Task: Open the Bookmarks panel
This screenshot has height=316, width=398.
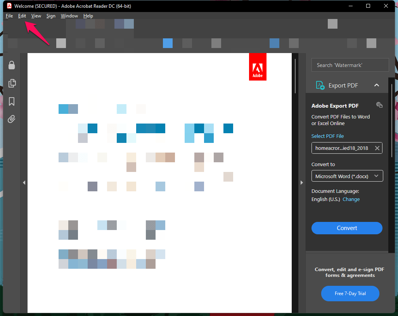Action: [x=12, y=101]
